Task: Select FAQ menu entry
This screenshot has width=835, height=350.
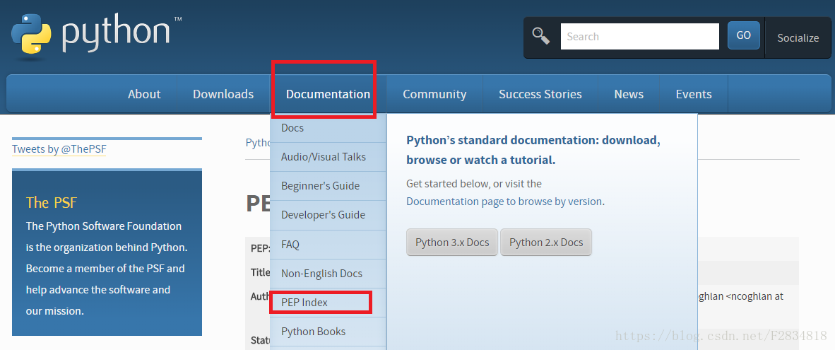Action: 328,245
